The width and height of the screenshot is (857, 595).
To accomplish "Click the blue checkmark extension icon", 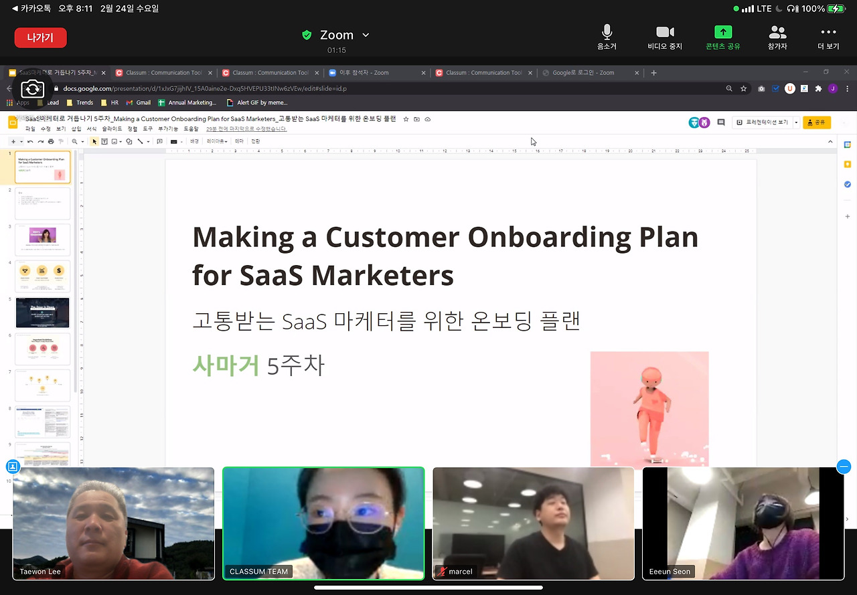I will tap(775, 88).
